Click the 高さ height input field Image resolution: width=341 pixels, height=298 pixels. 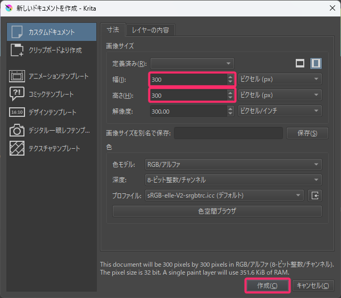pyautogui.click(x=188, y=96)
